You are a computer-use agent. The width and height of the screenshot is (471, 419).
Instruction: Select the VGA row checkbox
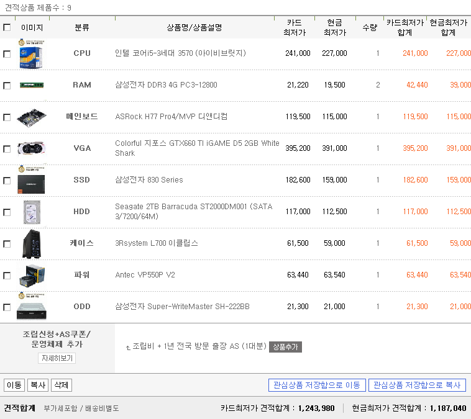(x=7, y=149)
